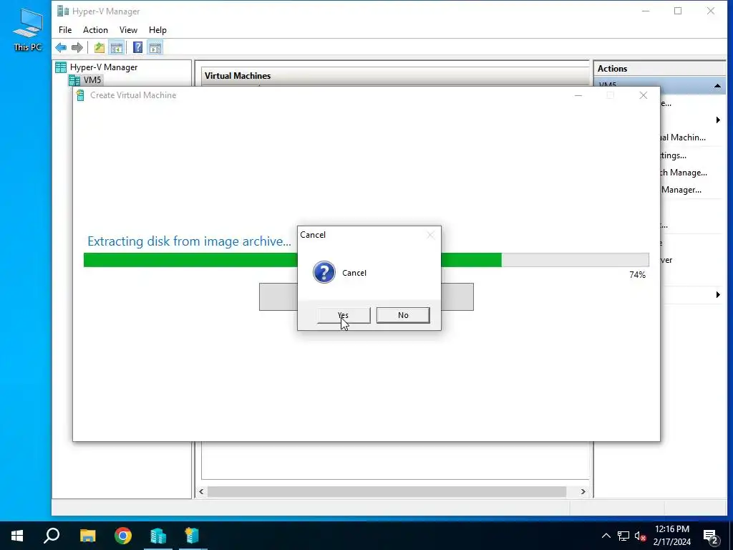Click the Forward arrow in Hyper-V Manager toolbar
The height and width of the screenshot is (550, 733).
click(x=77, y=47)
